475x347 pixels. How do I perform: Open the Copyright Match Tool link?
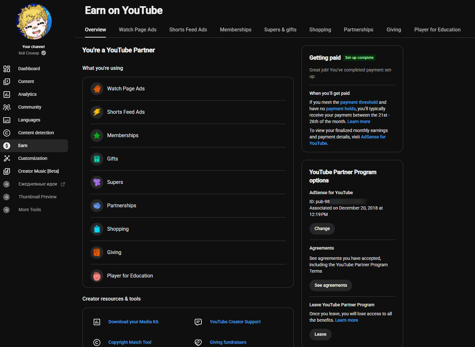click(x=130, y=343)
